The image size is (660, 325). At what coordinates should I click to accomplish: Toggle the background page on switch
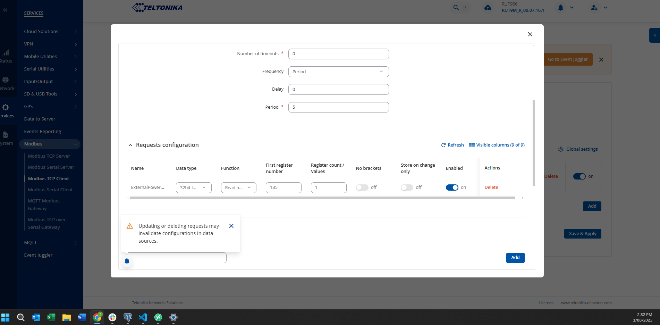tap(579, 176)
